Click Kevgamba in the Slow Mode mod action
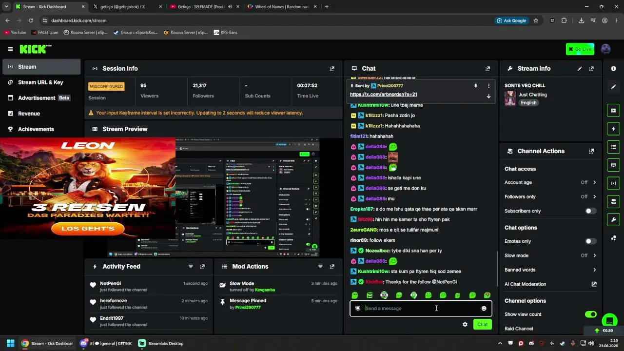This screenshot has width=624, height=351. 265,290
